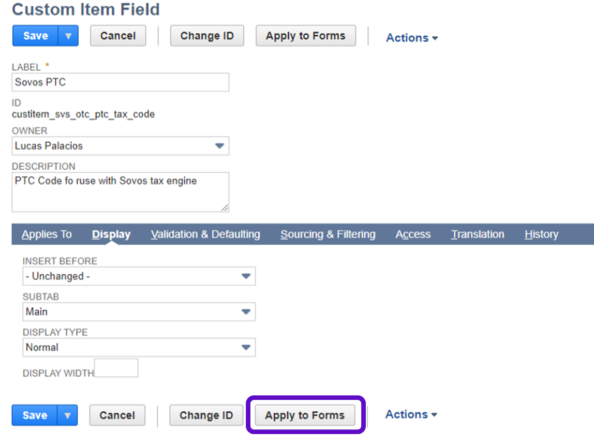Go to the Sourcing & Filtering tab
Viewport: 594px width, 447px height.
point(328,234)
